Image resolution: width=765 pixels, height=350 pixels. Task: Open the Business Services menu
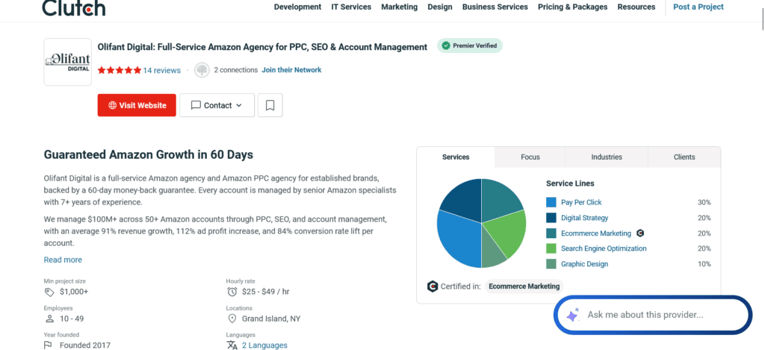point(495,7)
